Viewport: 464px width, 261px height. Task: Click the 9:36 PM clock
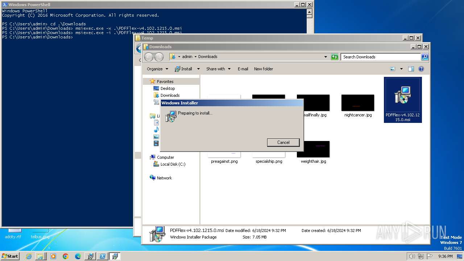pyautogui.click(x=445, y=256)
